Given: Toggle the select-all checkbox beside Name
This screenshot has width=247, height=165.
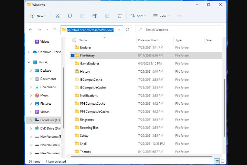Looking at the screenshot, I should click(74, 40).
